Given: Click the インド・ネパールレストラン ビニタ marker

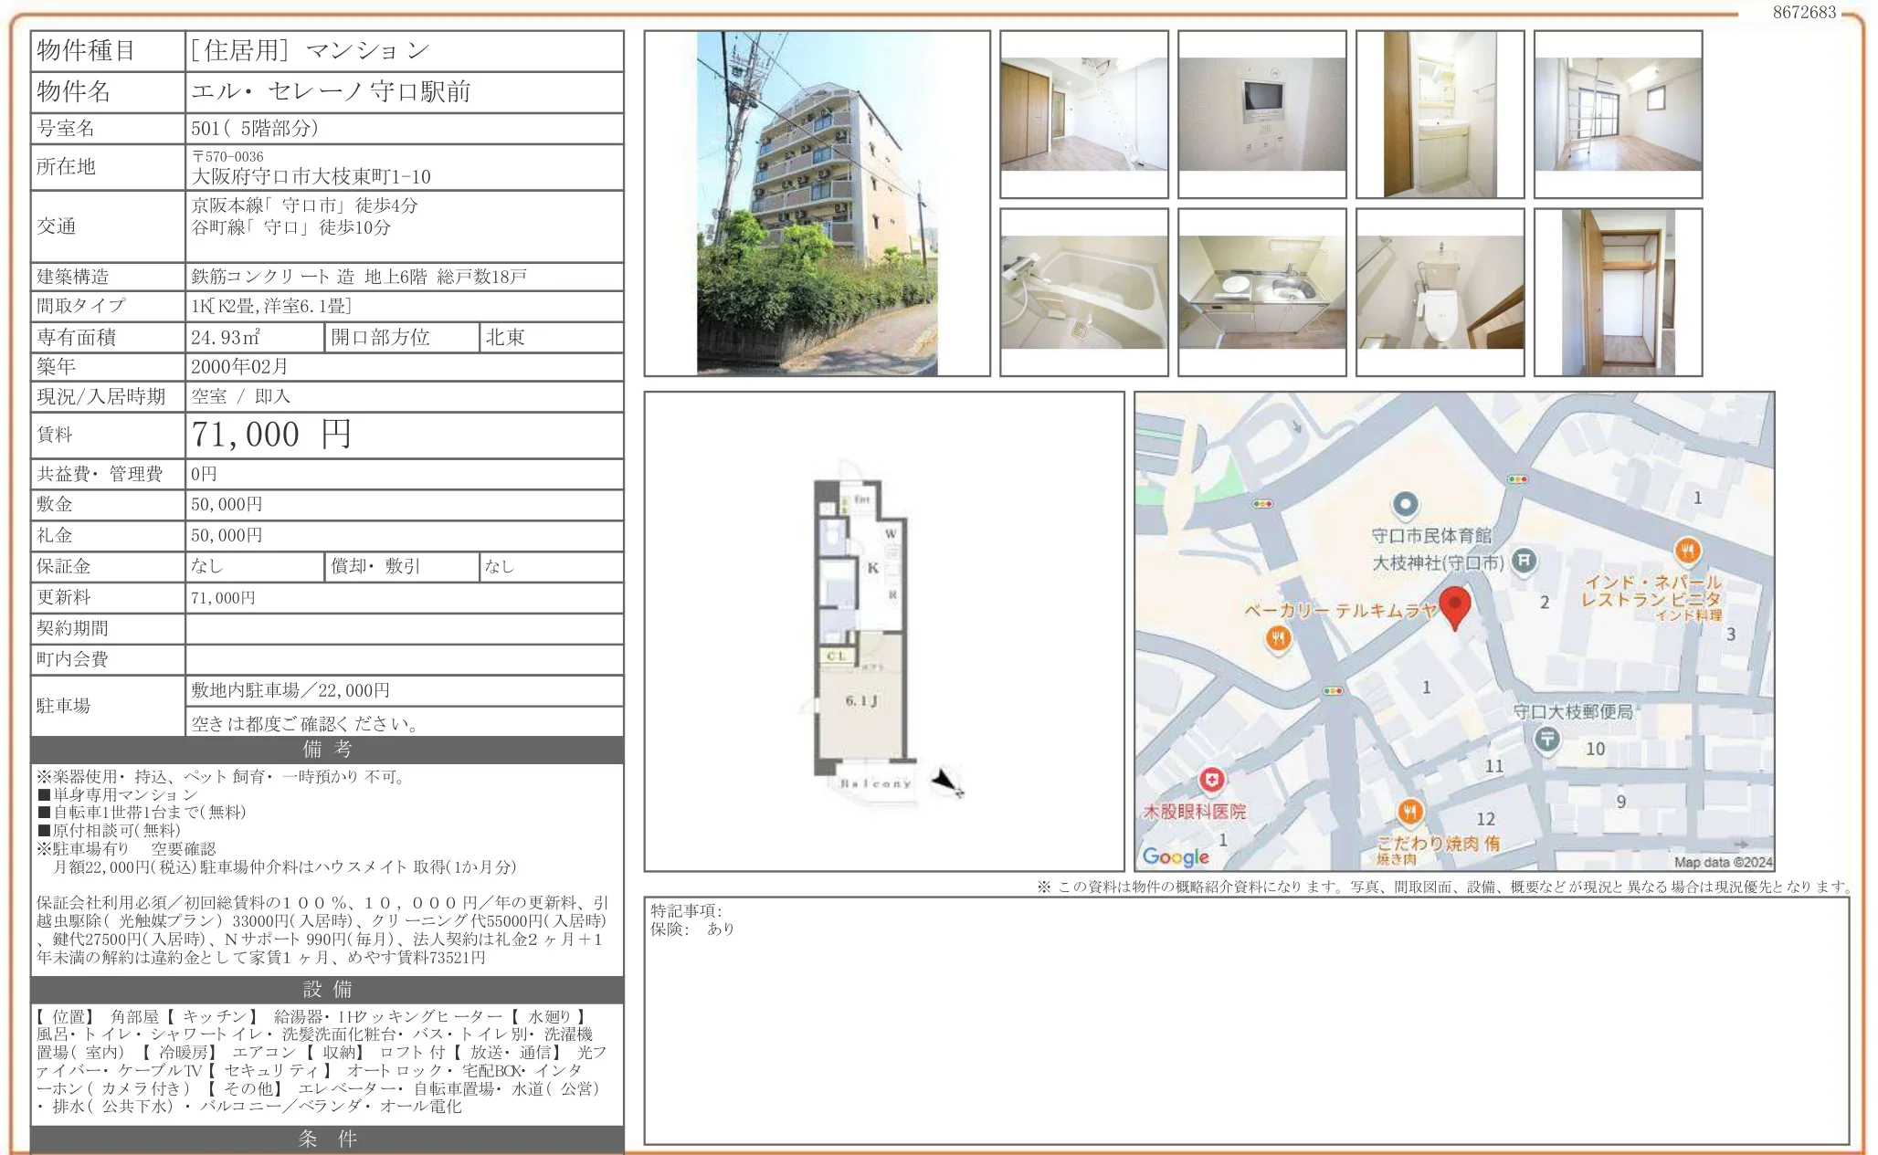Looking at the screenshot, I should tap(1687, 551).
